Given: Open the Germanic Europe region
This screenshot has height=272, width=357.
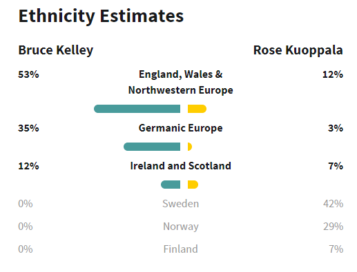Looking at the screenshot, I should pyautogui.click(x=181, y=128).
